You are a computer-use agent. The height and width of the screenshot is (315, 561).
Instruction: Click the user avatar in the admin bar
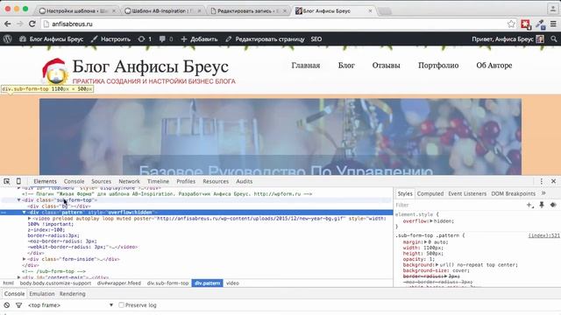[x=540, y=39]
